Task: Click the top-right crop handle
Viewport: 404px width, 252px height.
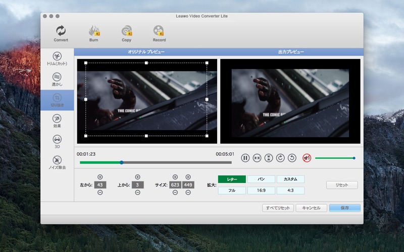Action: point(207,62)
